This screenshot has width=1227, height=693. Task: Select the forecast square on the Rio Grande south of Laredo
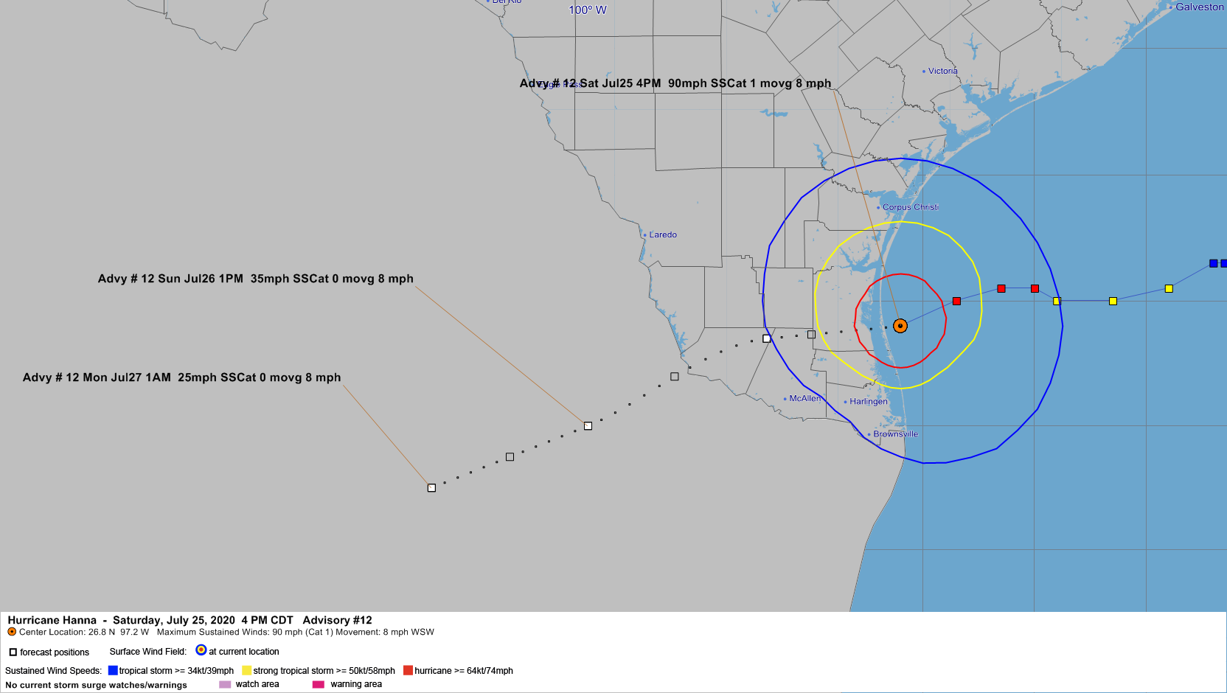coord(674,377)
